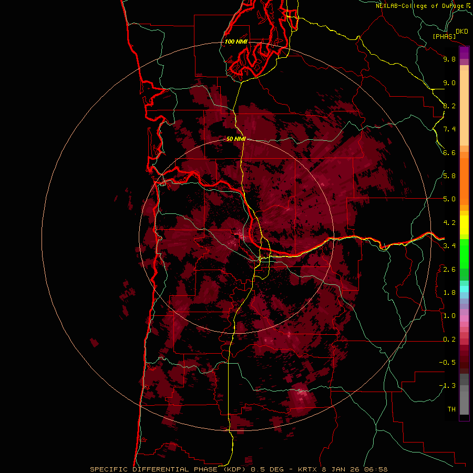Image resolution: width=473 pixels, height=473 pixels.
Task: Click the 1.0 value on color scale
Action: (x=449, y=316)
